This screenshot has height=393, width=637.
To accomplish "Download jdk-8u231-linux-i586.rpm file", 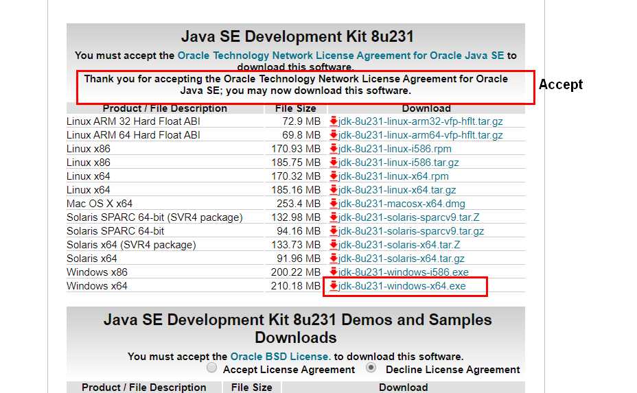I will pos(395,149).
